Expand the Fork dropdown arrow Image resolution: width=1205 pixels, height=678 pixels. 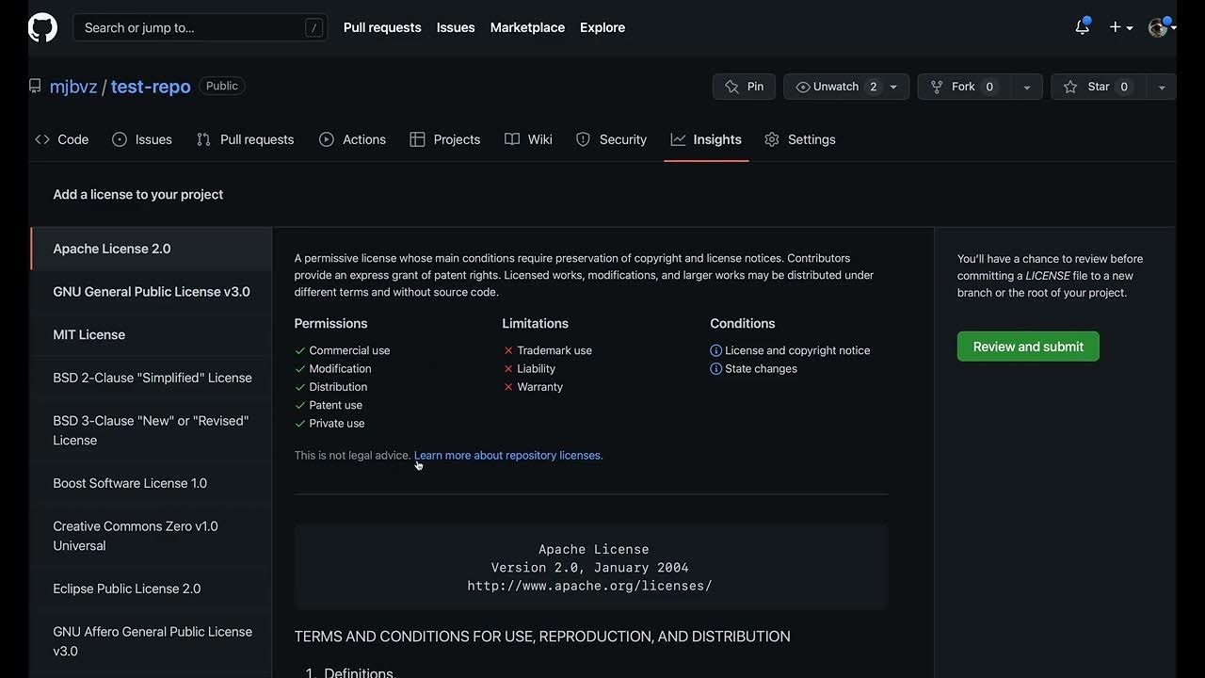(1027, 87)
